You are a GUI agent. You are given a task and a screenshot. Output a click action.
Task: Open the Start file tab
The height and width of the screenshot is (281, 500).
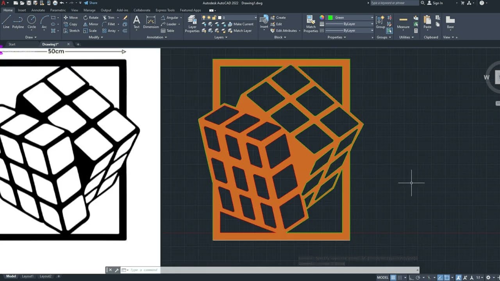pos(12,44)
